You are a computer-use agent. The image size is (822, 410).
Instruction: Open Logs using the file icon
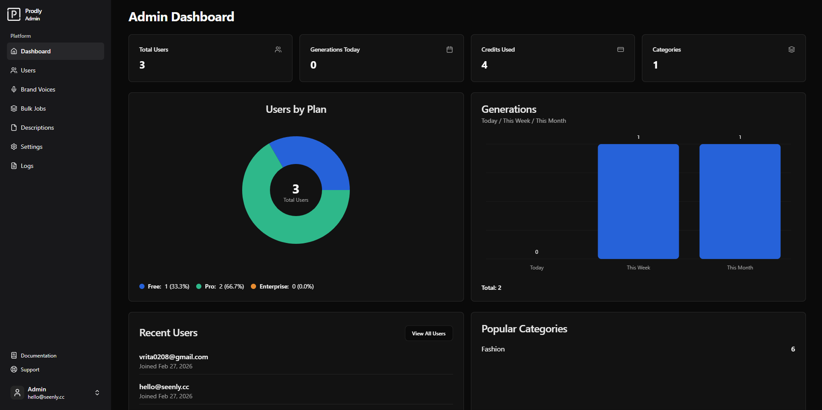[x=13, y=165]
